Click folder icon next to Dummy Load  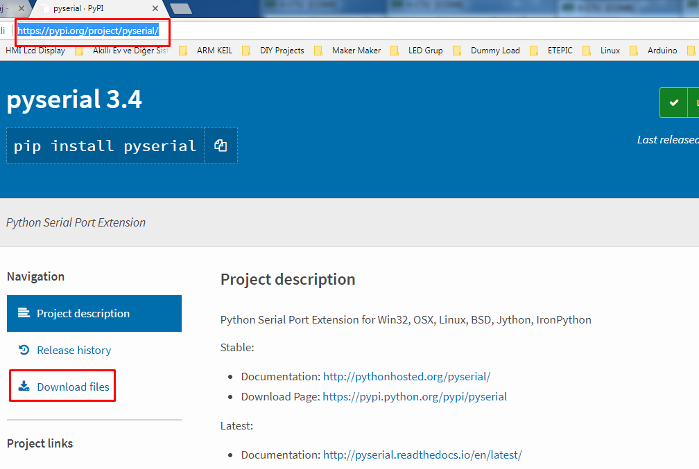click(x=456, y=51)
